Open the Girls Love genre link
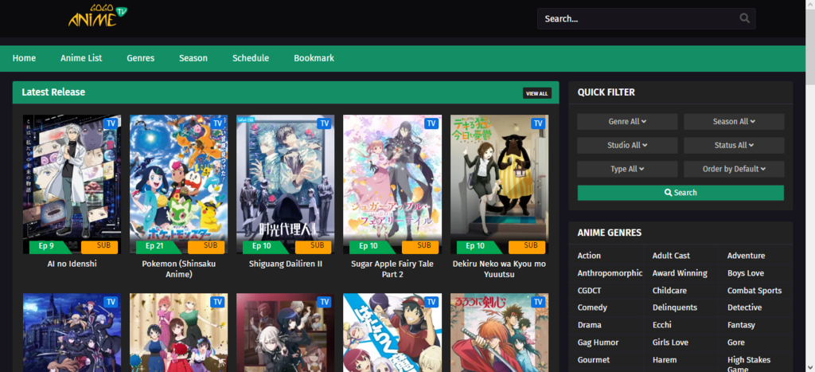 pos(670,343)
